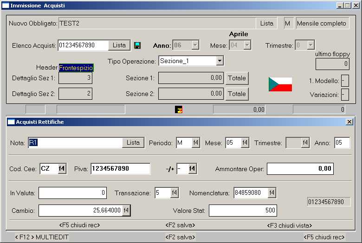The height and width of the screenshot is (243, 362).
Task: Click Totale button for Sezione 2
Action: (237, 94)
